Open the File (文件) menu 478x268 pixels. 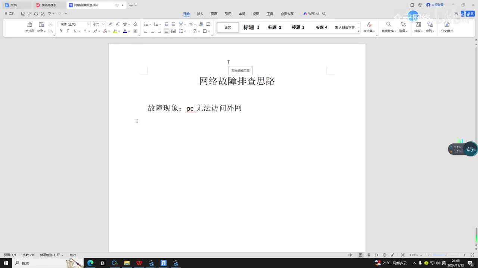pos(10,14)
